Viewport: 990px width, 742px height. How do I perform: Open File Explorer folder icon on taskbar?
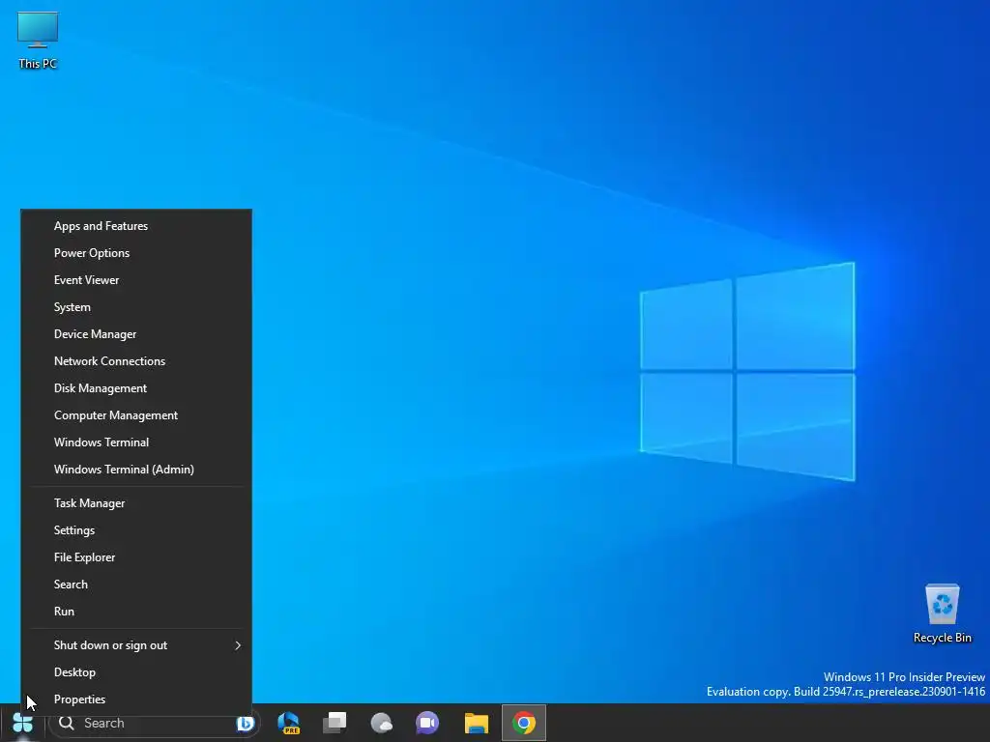pyautogui.click(x=477, y=723)
